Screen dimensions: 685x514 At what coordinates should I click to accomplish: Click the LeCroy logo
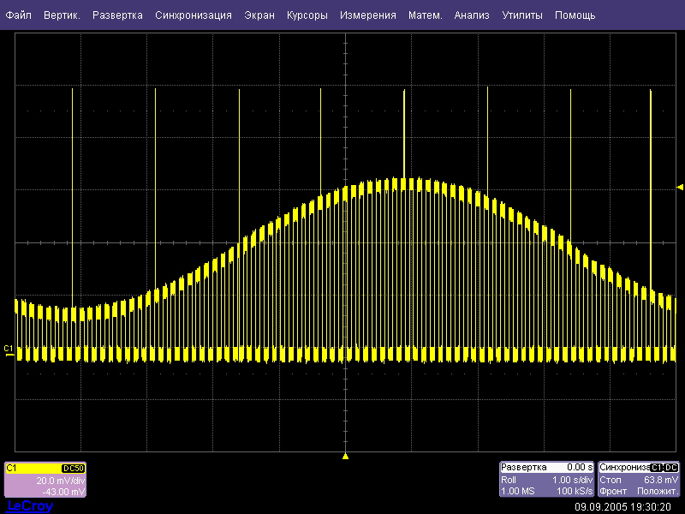coord(30,506)
